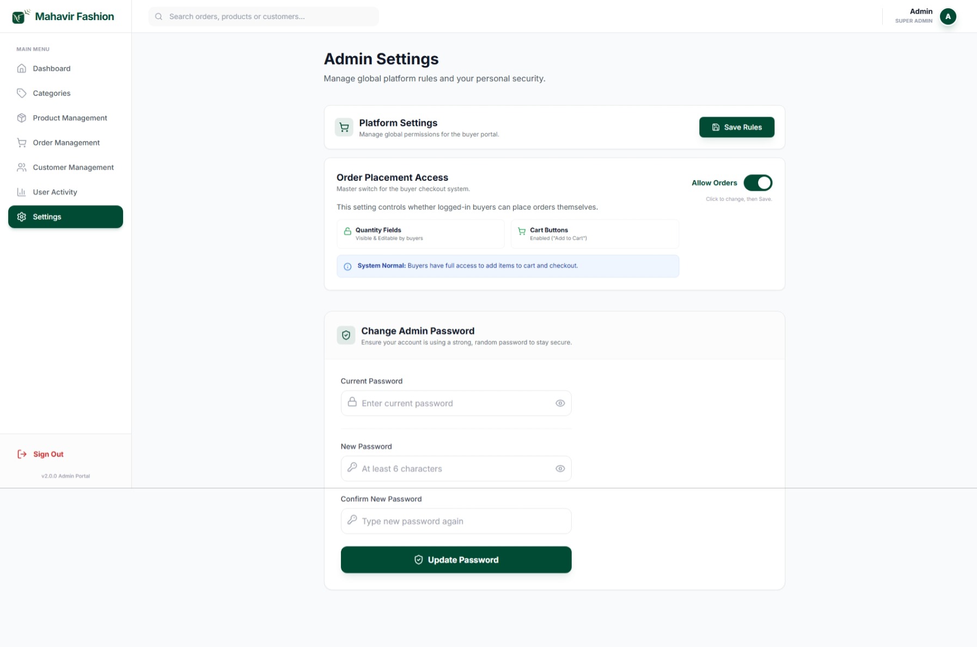The image size is (977, 647).
Task: Click the cart icon in Cart Buttons card
Action: (x=522, y=231)
